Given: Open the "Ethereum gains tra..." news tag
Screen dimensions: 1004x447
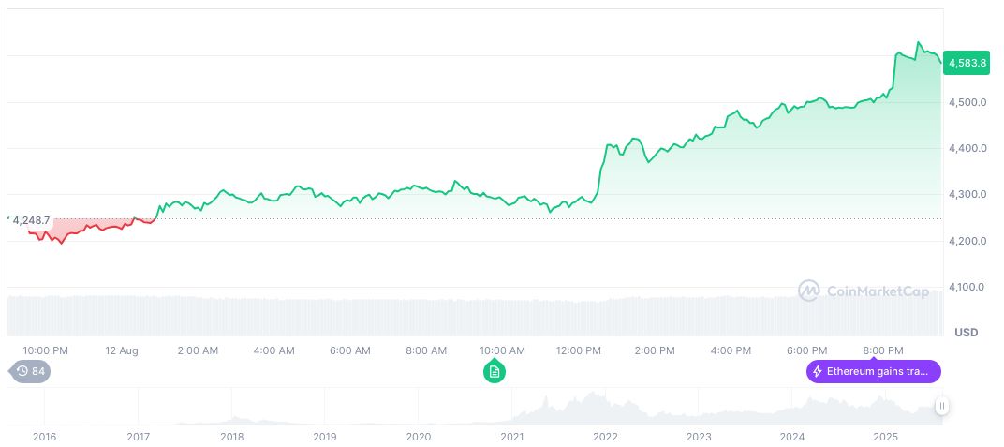Looking at the screenshot, I should pyautogui.click(x=873, y=371).
